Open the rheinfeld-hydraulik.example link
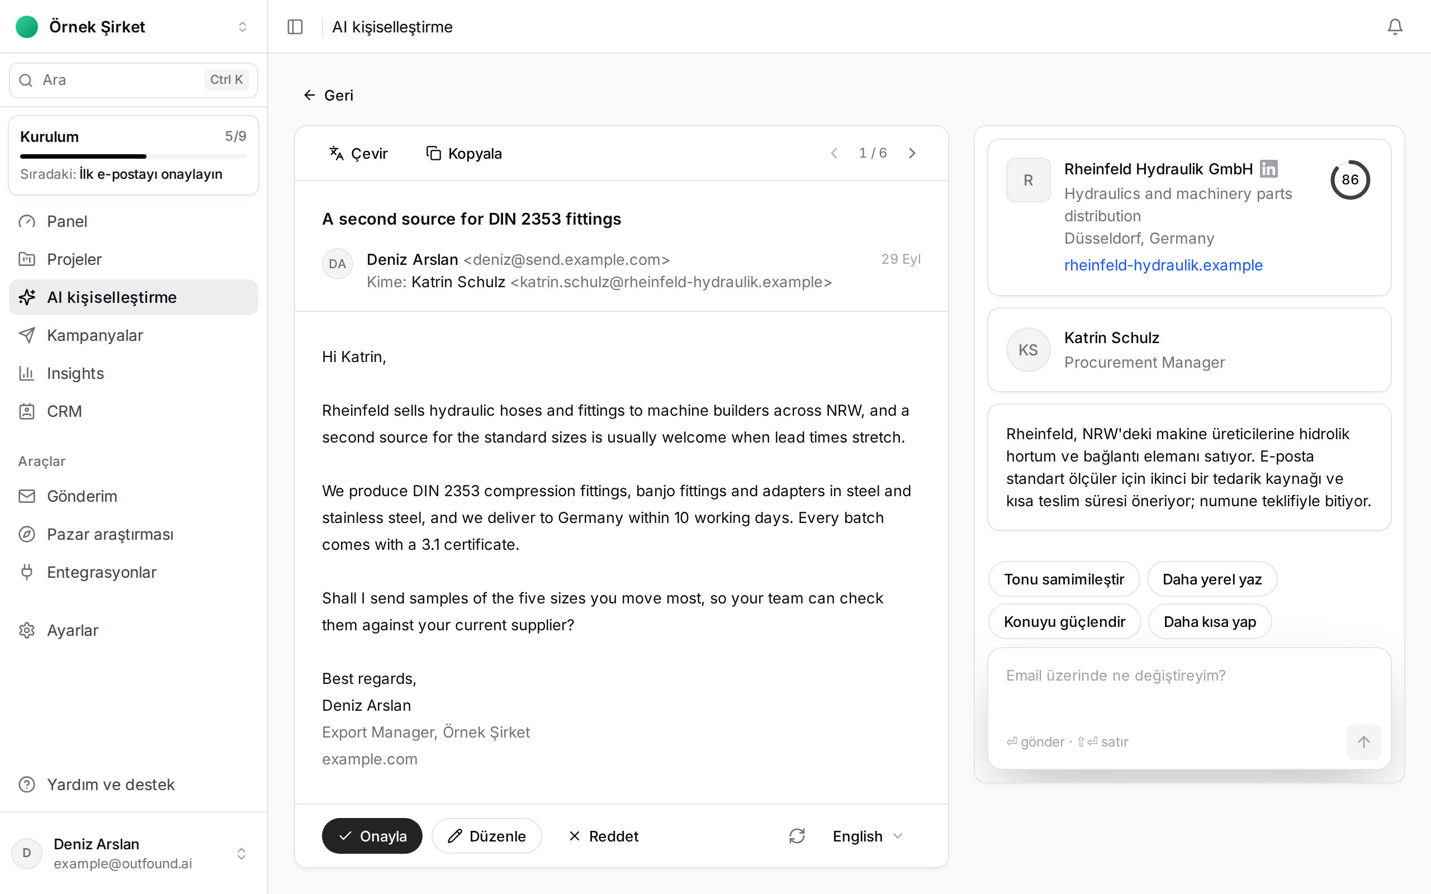The height and width of the screenshot is (894, 1431). [x=1163, y=265]
